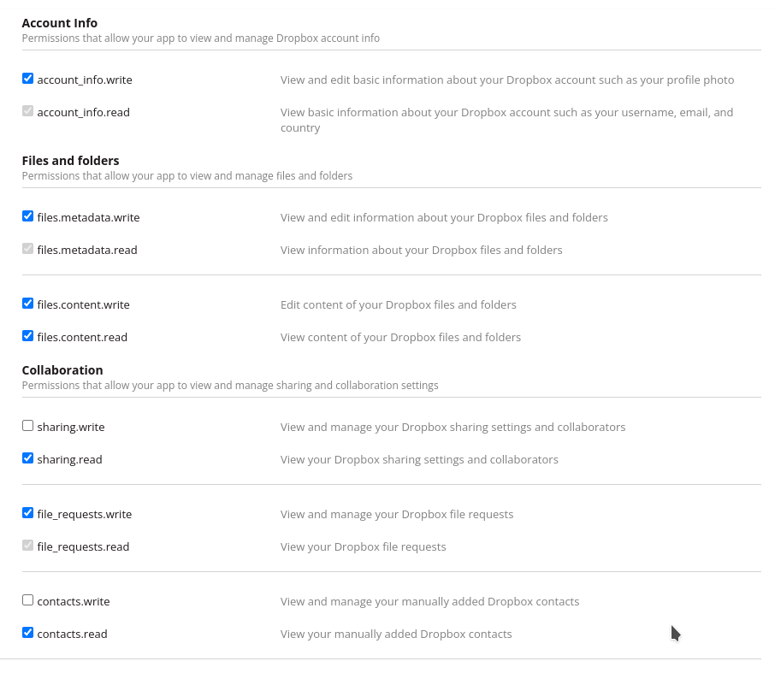Click the file_requests.write description text
Viewport: 775px width, 673px height.
pos(397,514)
